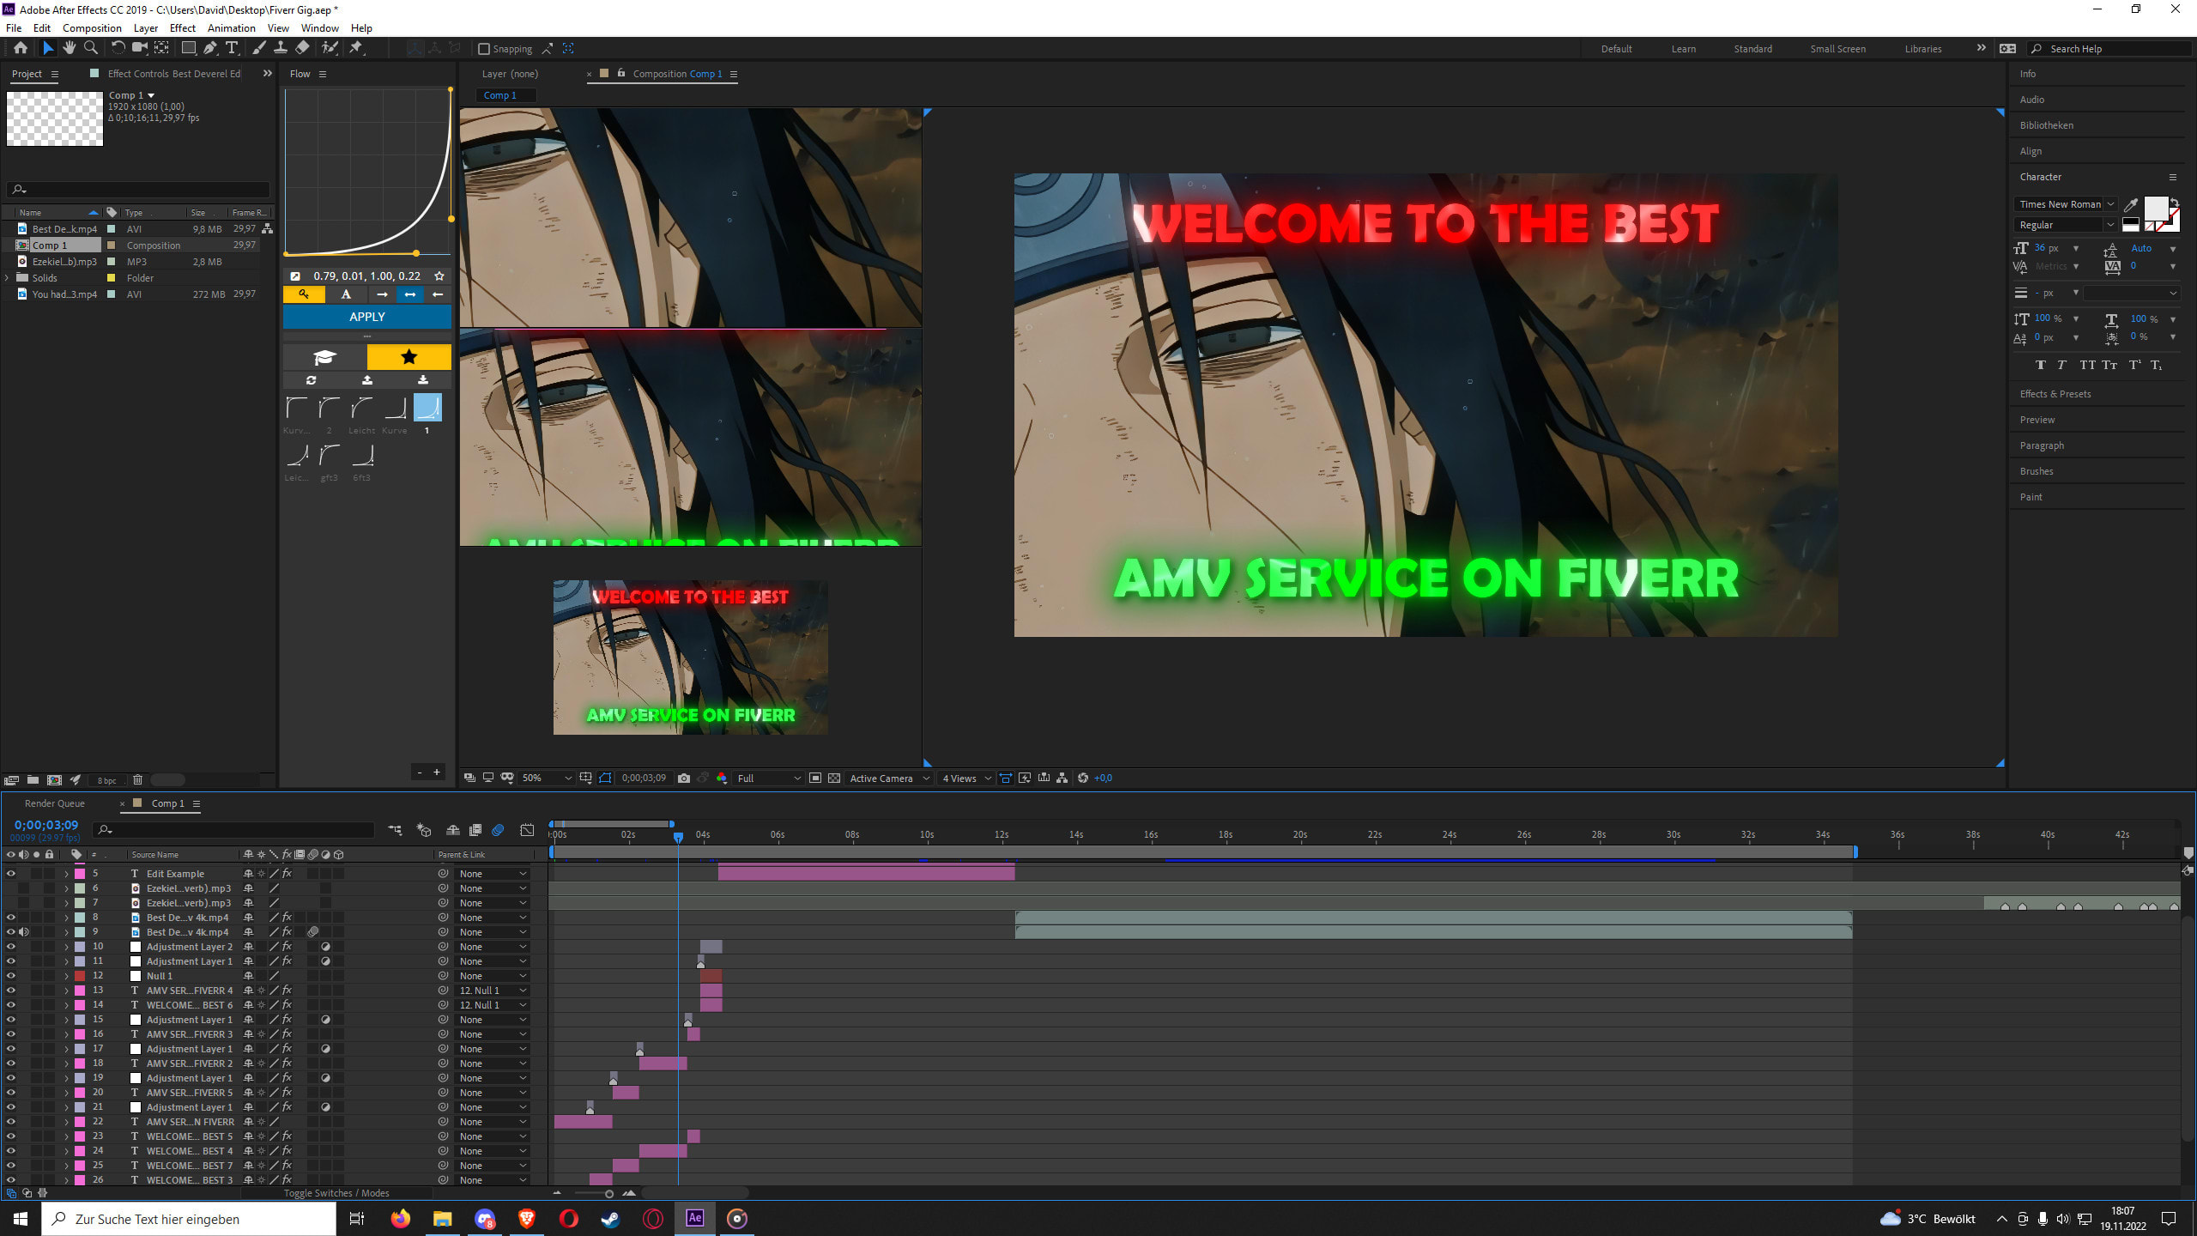Select the Rotation tool
This screenshot has height=1236, width=2197.
(118, 48)
